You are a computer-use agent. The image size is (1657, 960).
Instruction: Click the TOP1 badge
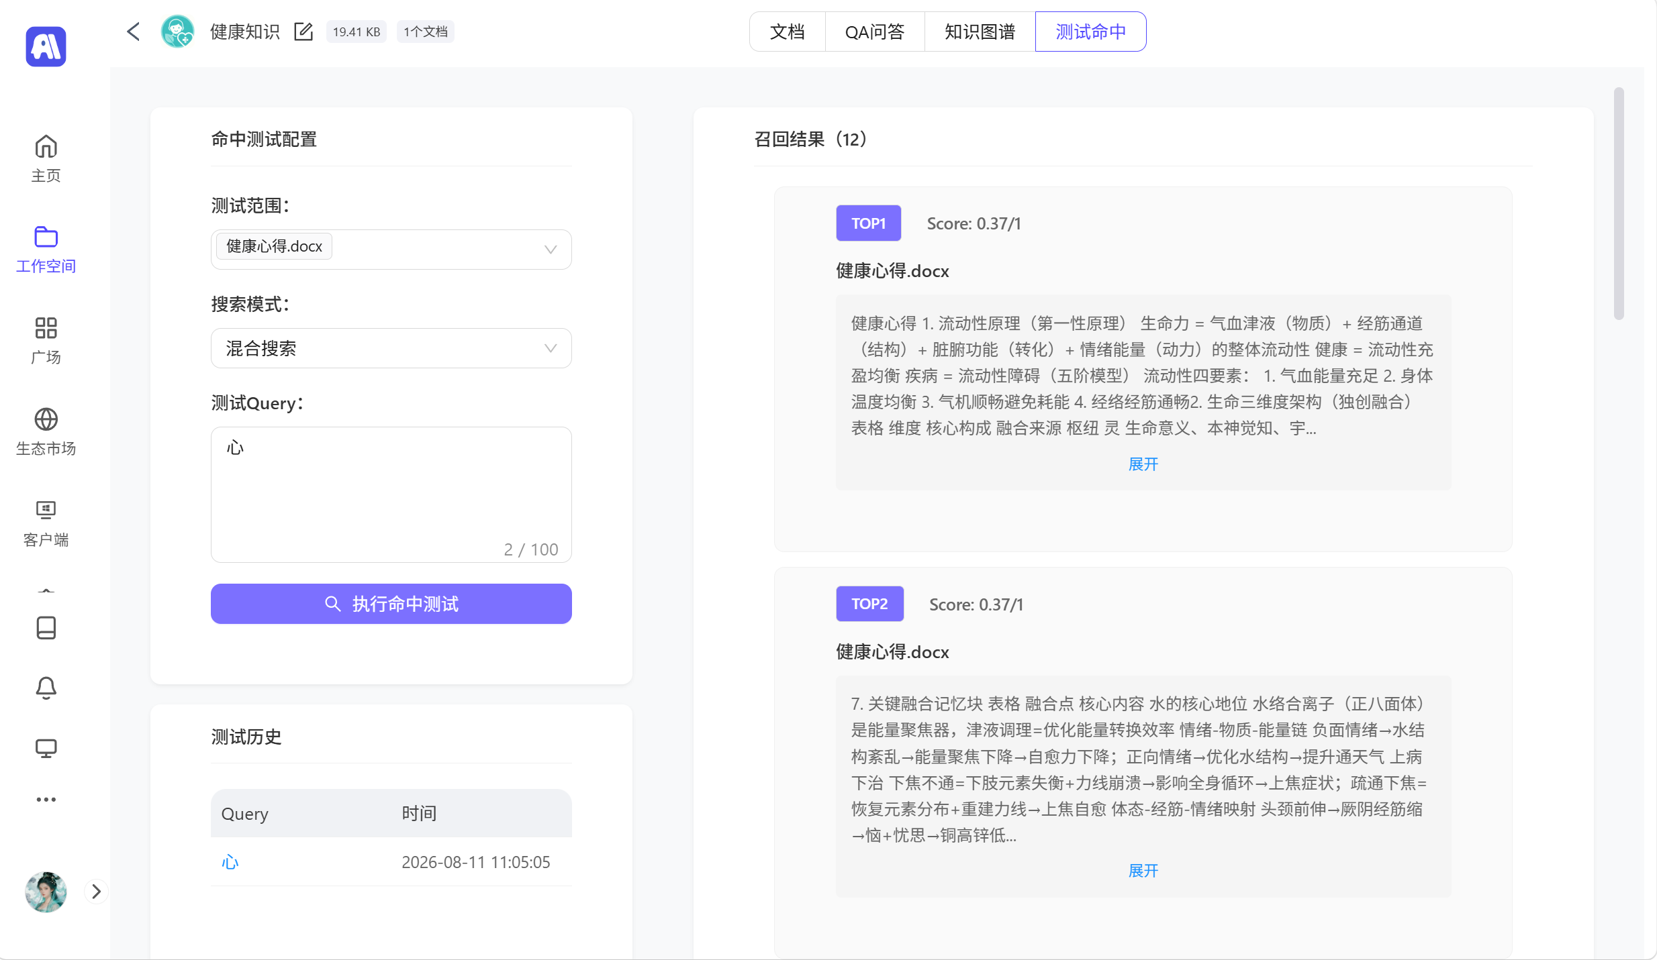[869, 223]
